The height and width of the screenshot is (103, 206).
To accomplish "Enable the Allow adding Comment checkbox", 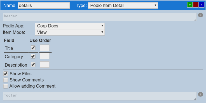I will 6,86.
